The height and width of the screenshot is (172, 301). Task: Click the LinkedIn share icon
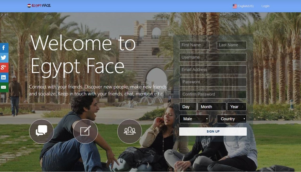point(4,77)
